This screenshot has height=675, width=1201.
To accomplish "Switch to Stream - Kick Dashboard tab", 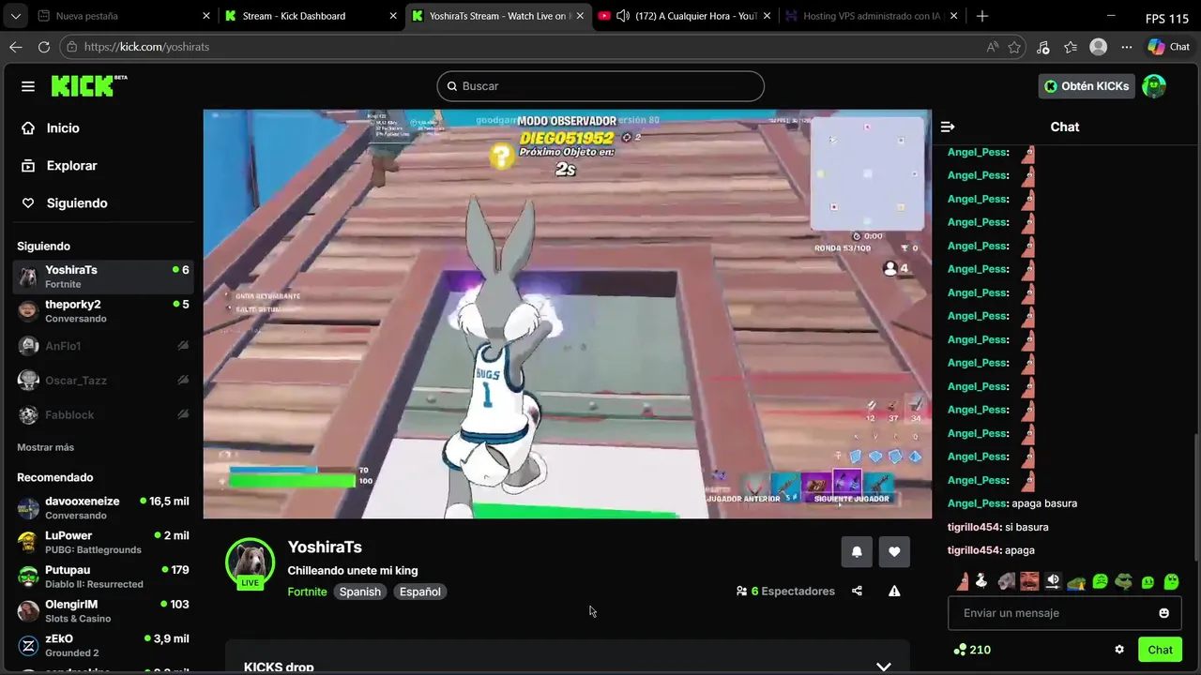I will click(x=310, y=16).
